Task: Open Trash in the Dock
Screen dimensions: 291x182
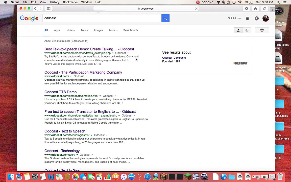Action: coord(280,177)
